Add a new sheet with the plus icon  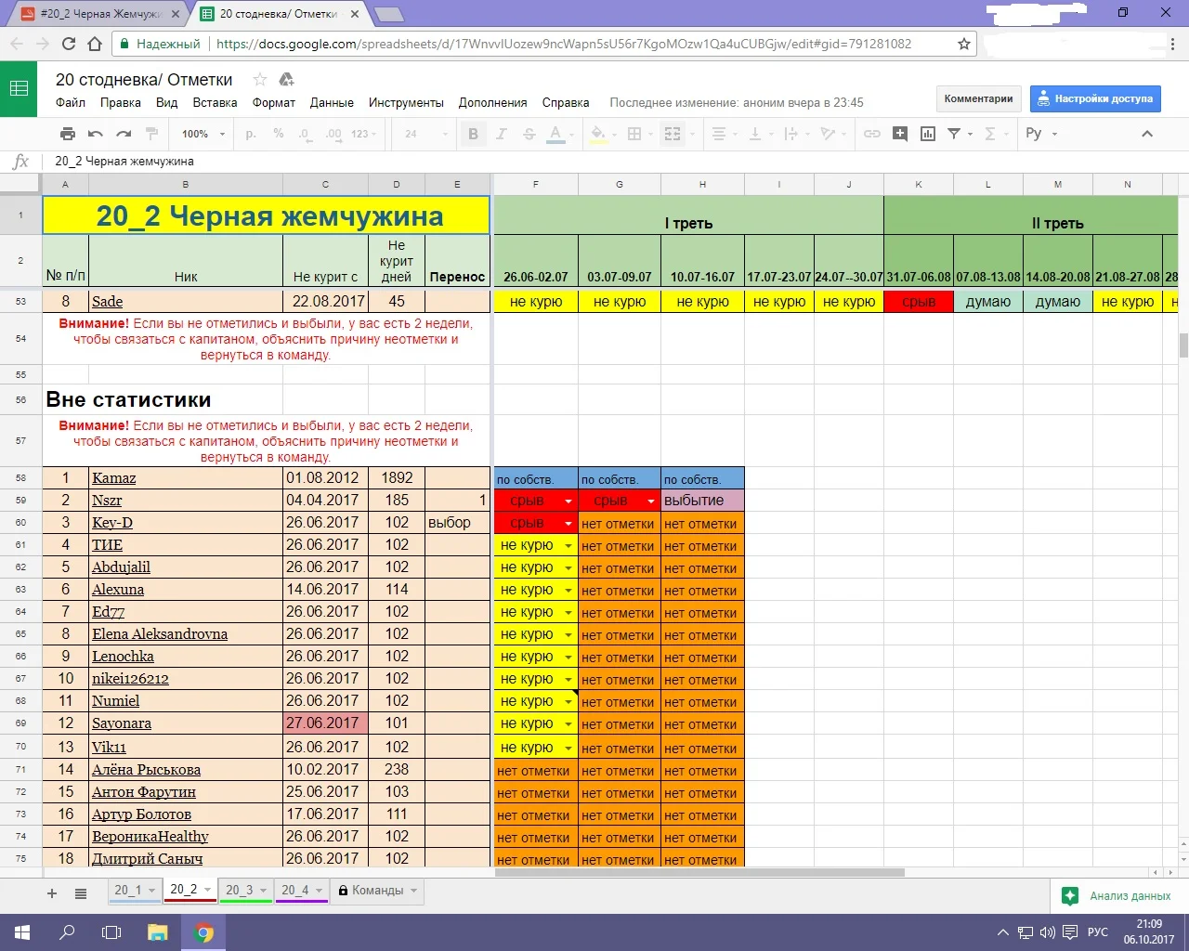coord(52,893)
